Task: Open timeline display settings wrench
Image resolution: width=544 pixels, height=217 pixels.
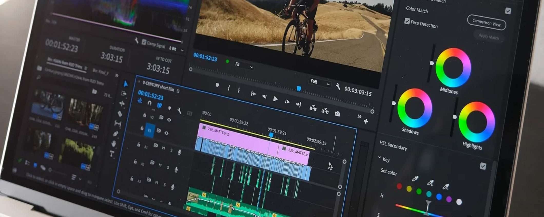Action: click(179, 111)
